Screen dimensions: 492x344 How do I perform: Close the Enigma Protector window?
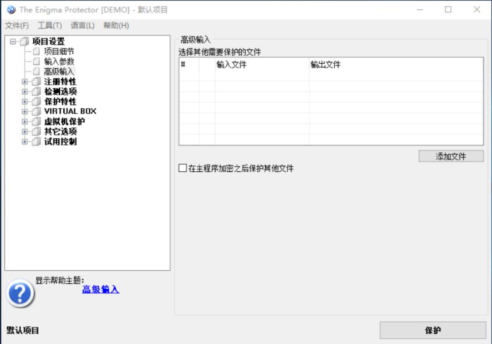(477, 10)
